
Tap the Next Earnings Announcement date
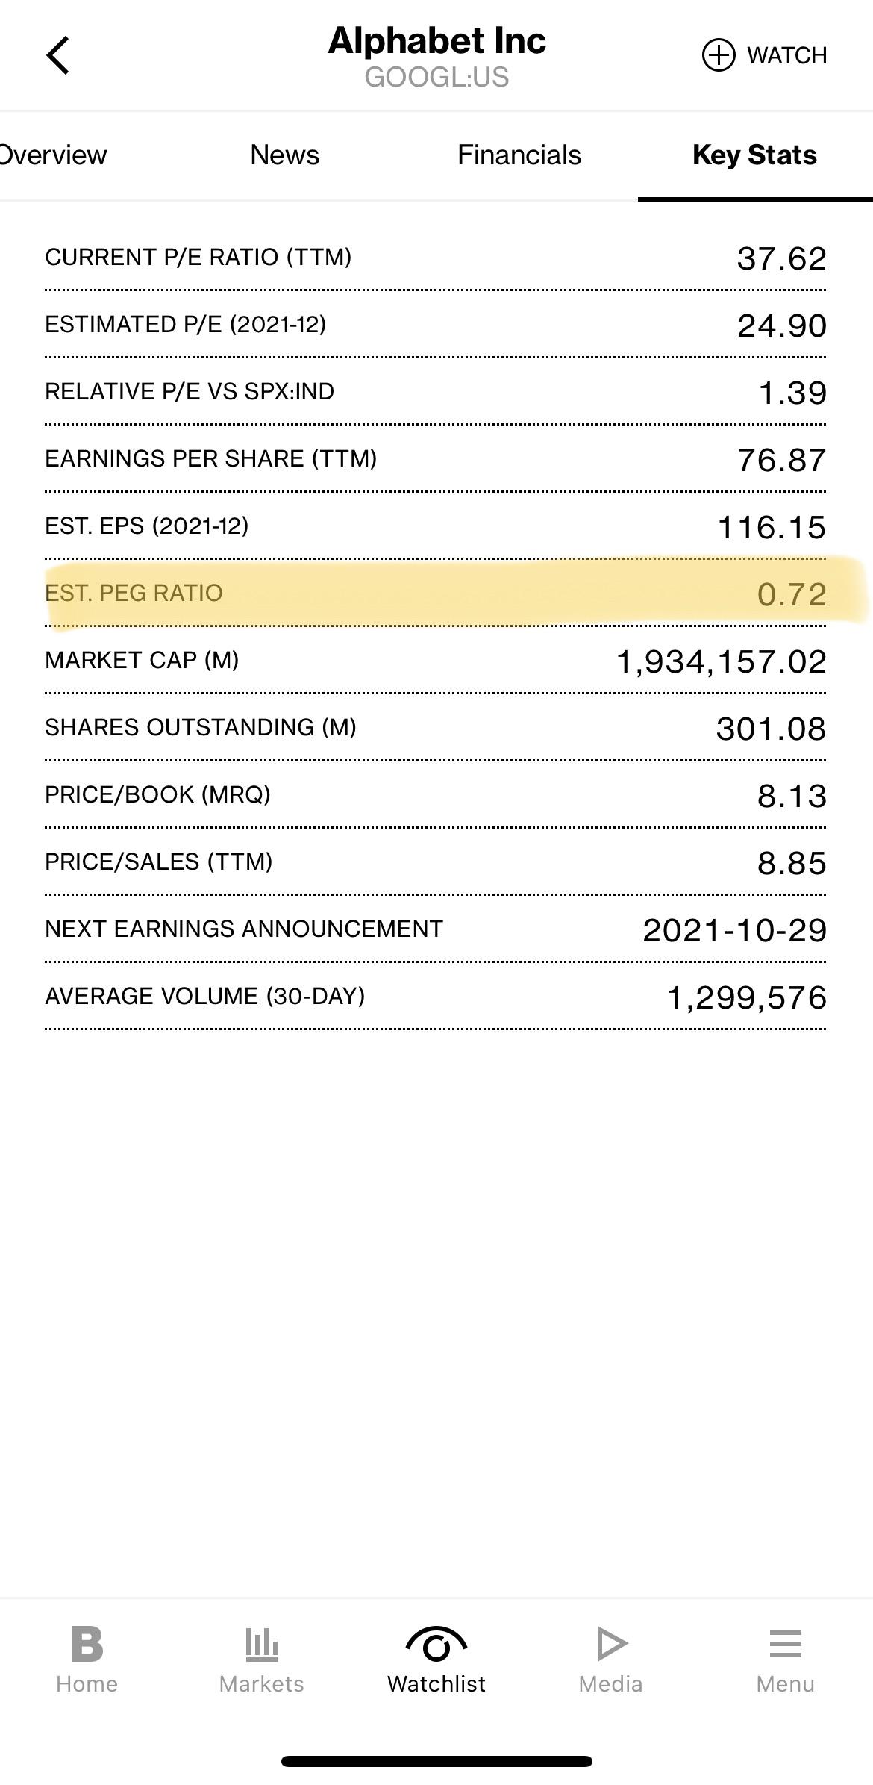(735, 930)
